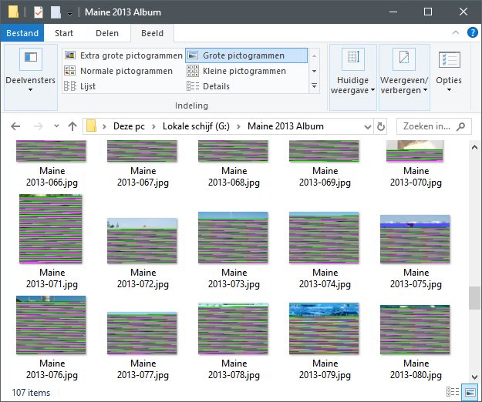Expand the Opties dropdown arrow

point(449,90)
